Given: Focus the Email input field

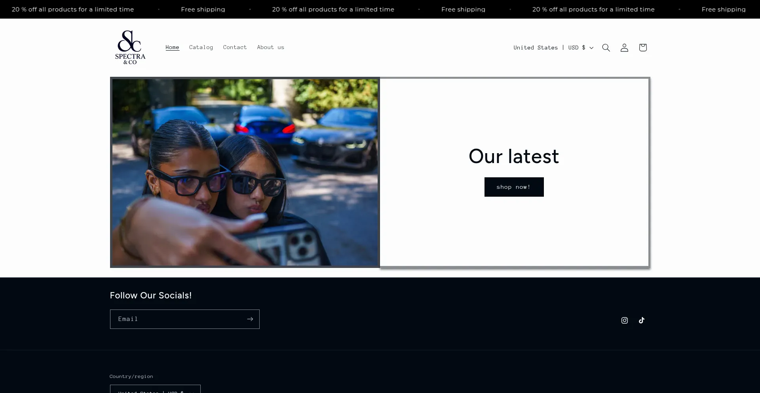Looking at the screenshot, I should point(177,319).
